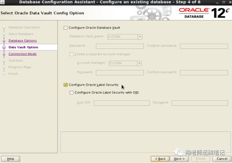Click the message text area at bottom

coord(145,142)
